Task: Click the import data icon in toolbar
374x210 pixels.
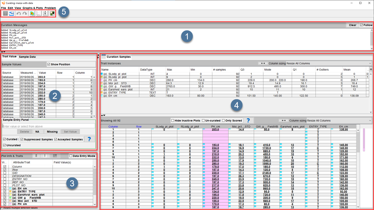Action: click(12, 13)
